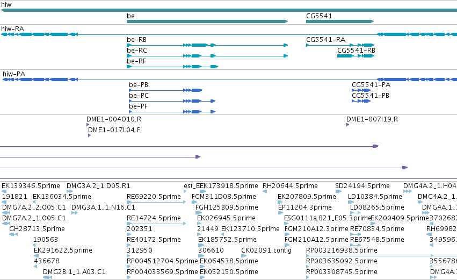This screenshot has width=457, height=280.
Task: Click the CG5541 gene bar
Action: pos(340,21)
